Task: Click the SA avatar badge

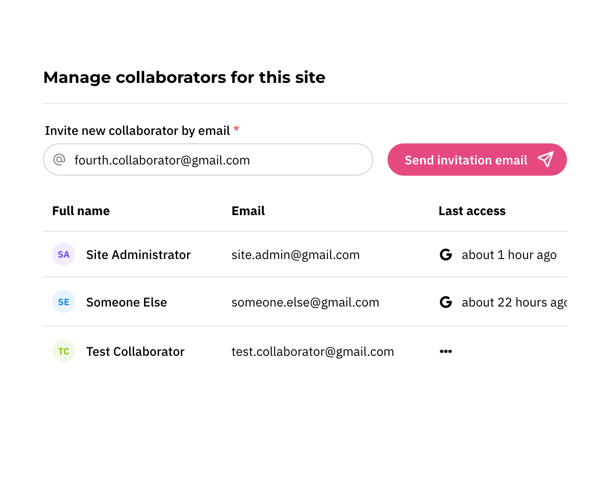Action: [64, 255]
